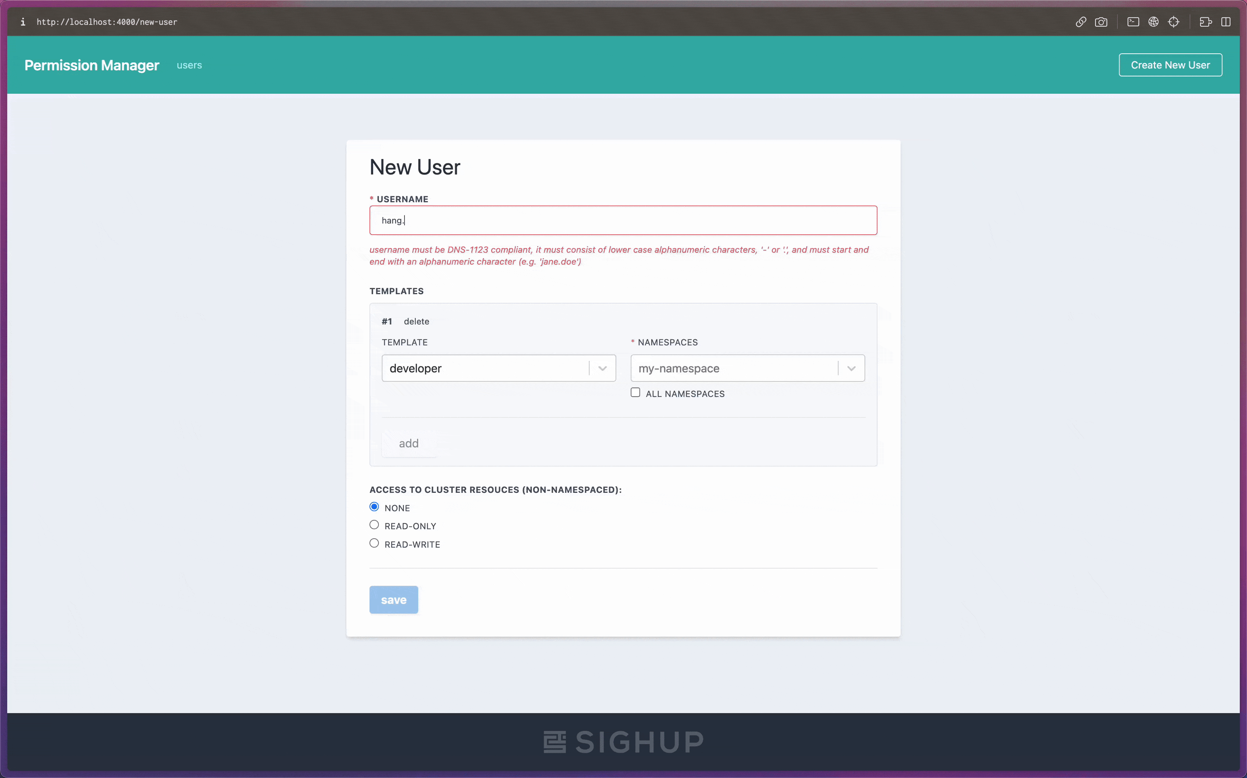Toggle the ALL NAMESPACES checkbox
The width and height of the screenshot is (1247, 778).
click(635, 393)
